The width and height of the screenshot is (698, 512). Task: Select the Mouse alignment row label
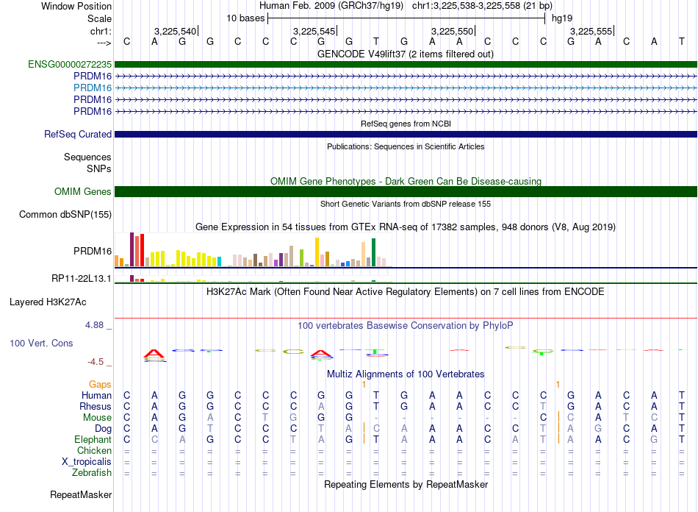click(x=97, y=418)
